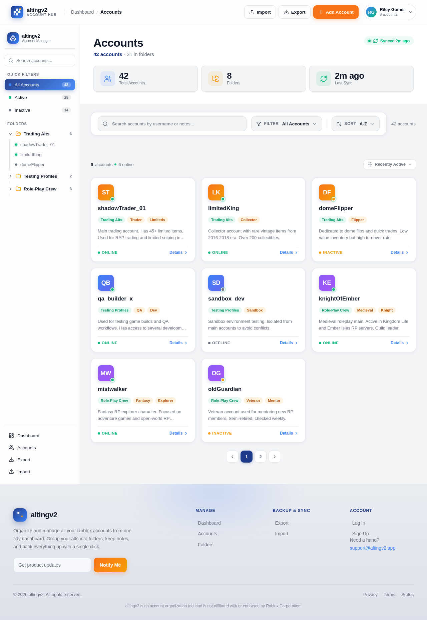Click the SD avatar for sandbox_dev
Screen dimensions: 427x620
click(x=216, y=283)
